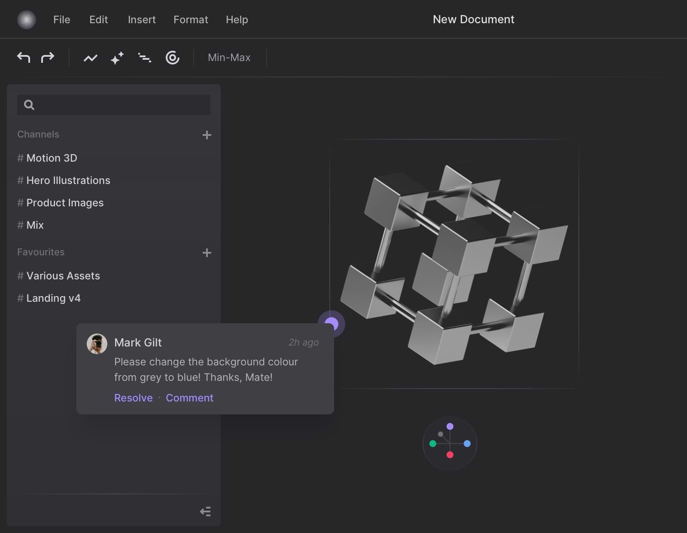Select the green color node
Image resolution: width=687 pixels, height=533 pixels.
point(432,443)
